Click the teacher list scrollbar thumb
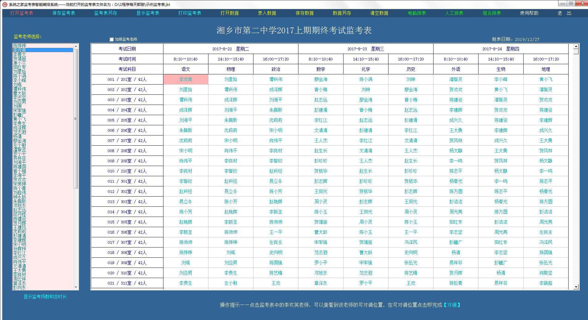Image resolution: width=588 pixels, height=320 pixels. pos(76,119)
